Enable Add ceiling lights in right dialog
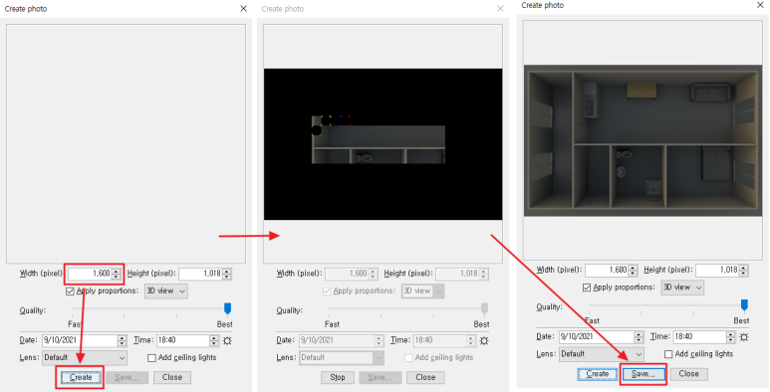The height and width of the screenshot is (392, 770). coord(668,354)
